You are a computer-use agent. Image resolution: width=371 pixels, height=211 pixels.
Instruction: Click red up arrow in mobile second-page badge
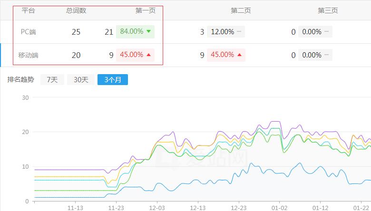coord(239,55)
